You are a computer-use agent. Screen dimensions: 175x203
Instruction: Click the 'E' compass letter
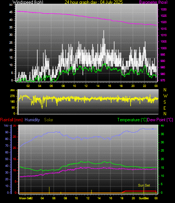tap(165, 108)
